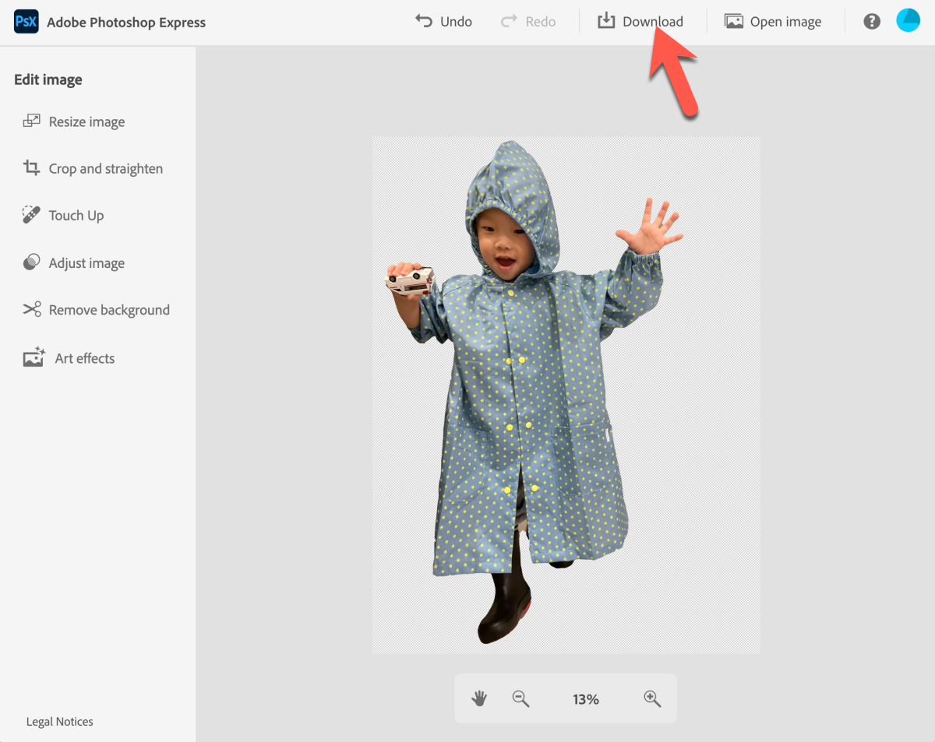Click the 13% zoom level value
This screenshot has height=742, width=935.
(x=586, y=699)
